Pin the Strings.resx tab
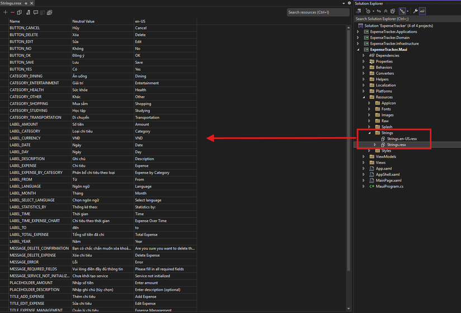The width and height of the screenshot is (461, 313). click(x=26, y=3)
